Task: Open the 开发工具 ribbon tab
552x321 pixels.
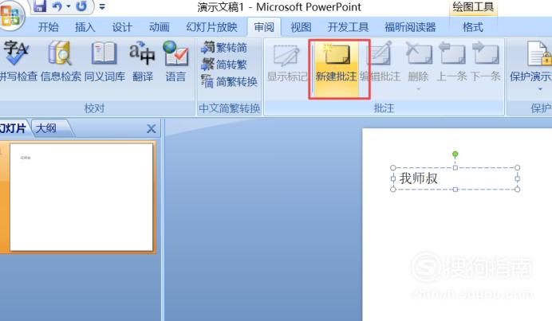Action: pyautogui.click(x=348, y=27)
